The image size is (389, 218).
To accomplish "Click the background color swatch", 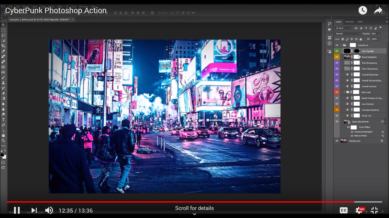I will point(4,157).
